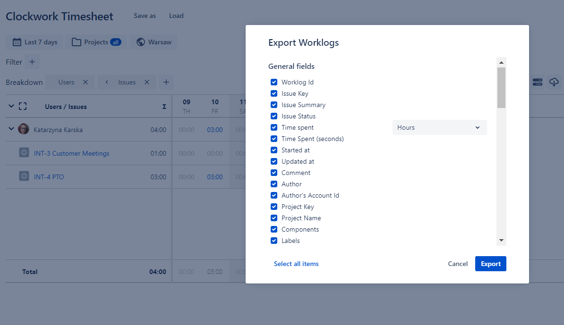Click Load next to Save as

[176, 16]
